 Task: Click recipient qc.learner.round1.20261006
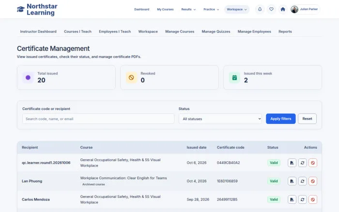pos(46,163)
